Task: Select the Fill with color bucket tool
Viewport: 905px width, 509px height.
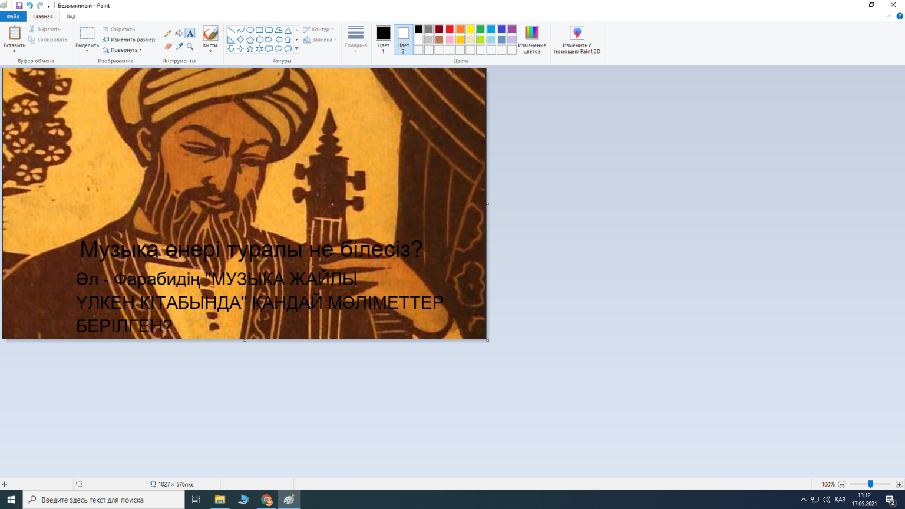Action: [179, 34]
